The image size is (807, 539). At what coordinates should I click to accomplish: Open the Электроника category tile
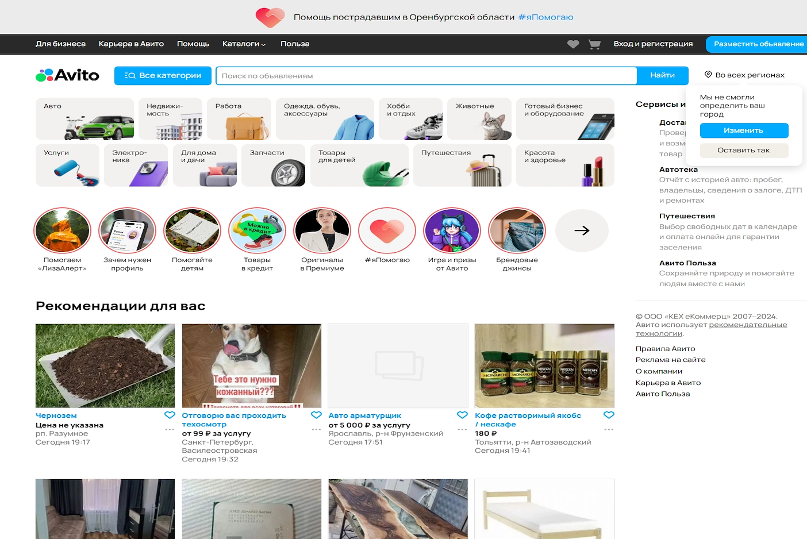coord(136,165)
